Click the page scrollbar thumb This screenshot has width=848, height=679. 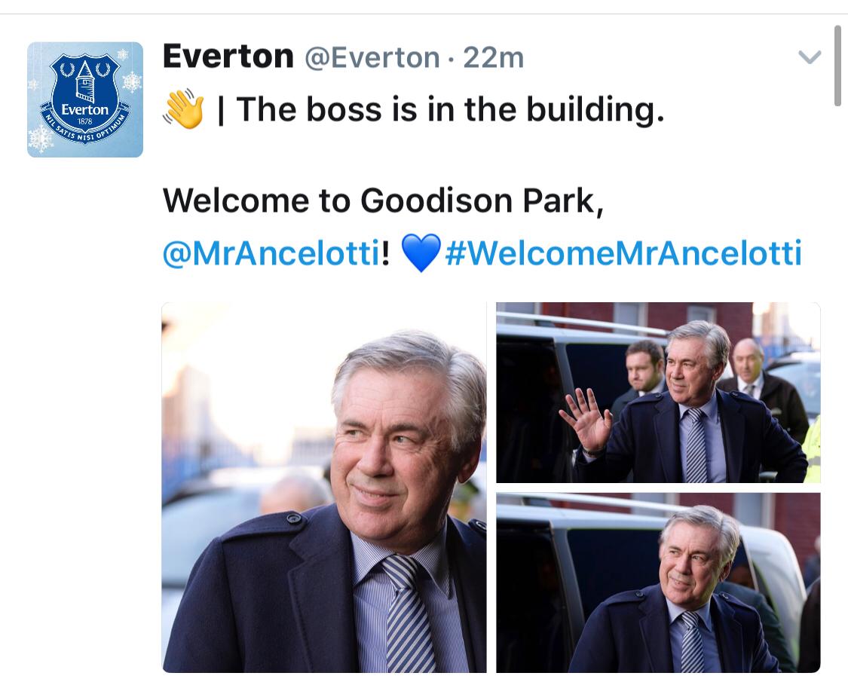click(x=837, y=66)
